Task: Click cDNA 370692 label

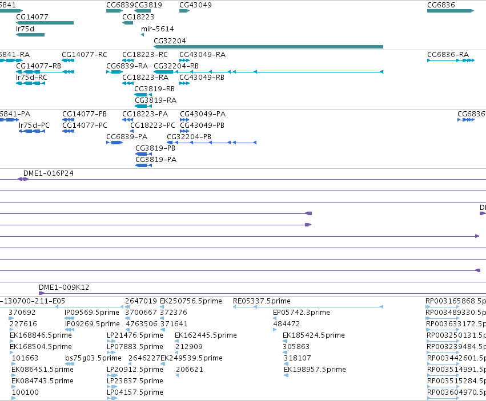Action: (x=22, y=313)
